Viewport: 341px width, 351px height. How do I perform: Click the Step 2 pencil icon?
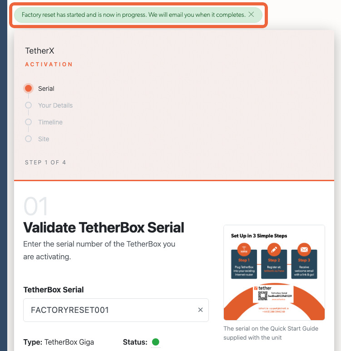pos(274,249)
